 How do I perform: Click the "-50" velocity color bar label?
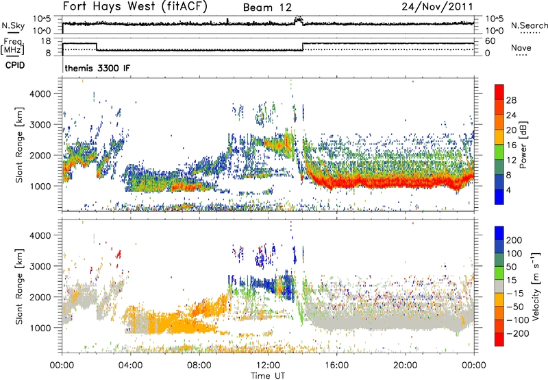(x=515, y=307)
